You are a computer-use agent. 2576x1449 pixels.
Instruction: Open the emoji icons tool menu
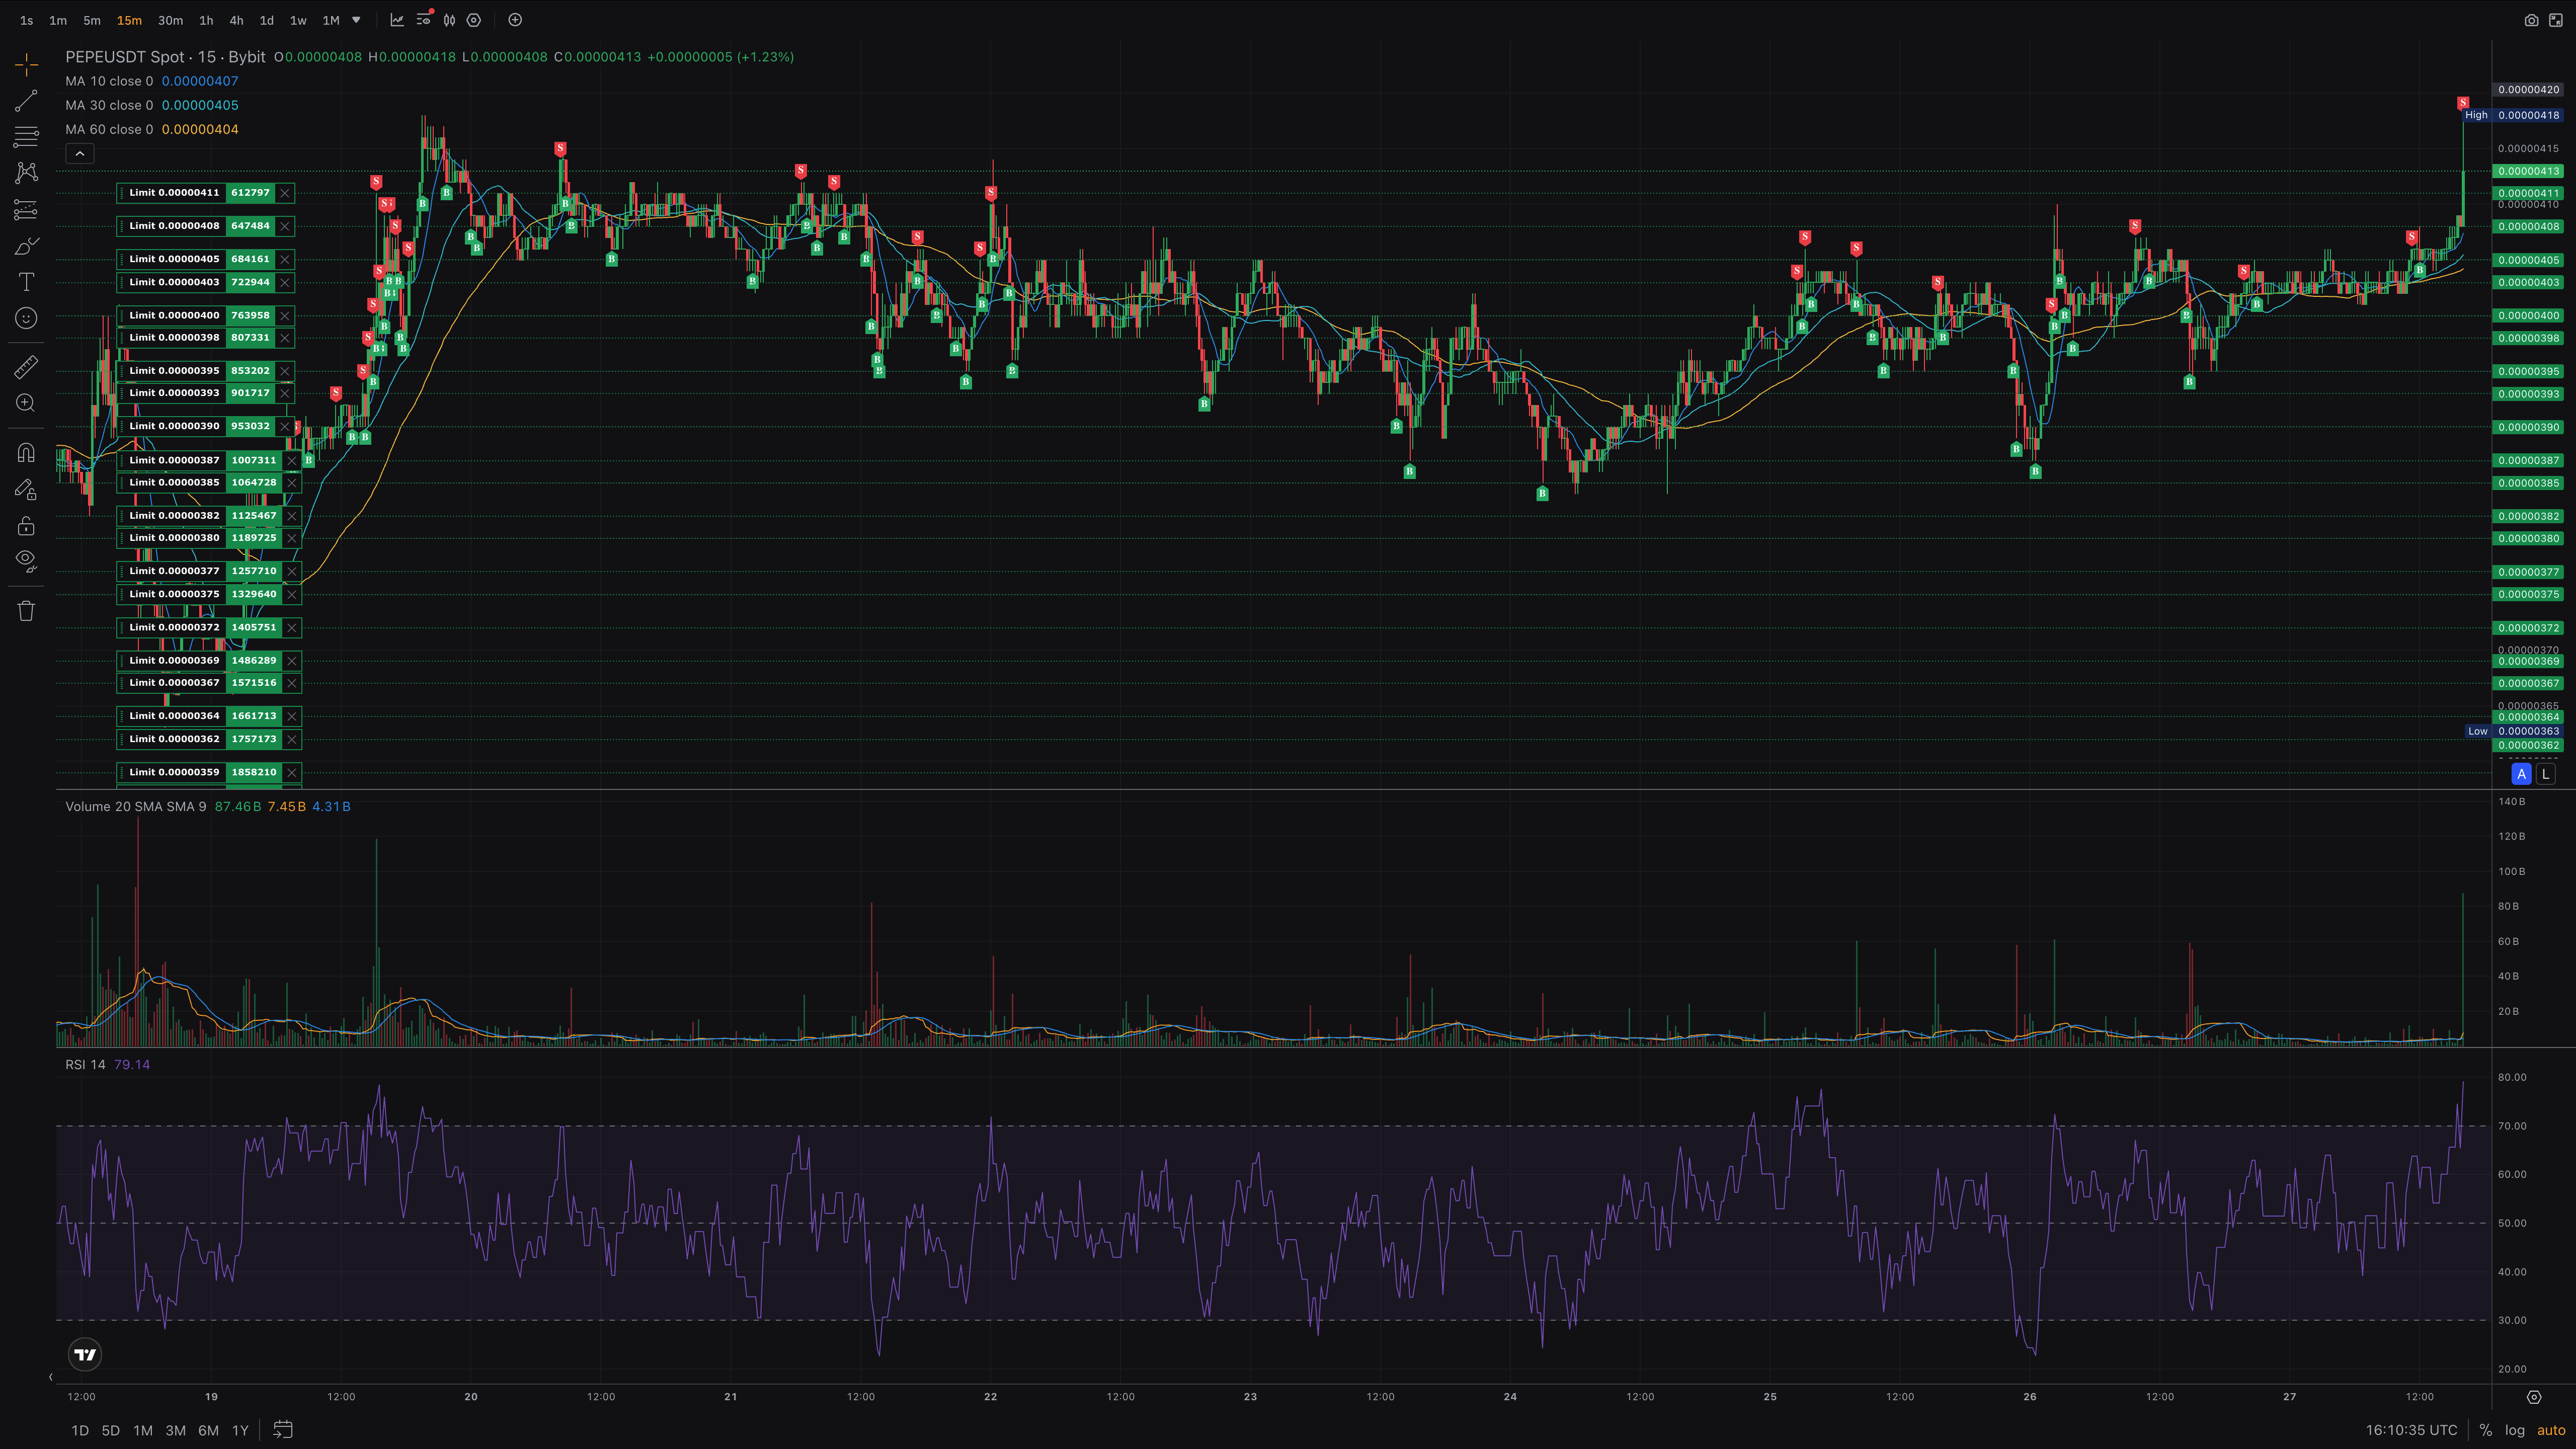pos(26,318)
